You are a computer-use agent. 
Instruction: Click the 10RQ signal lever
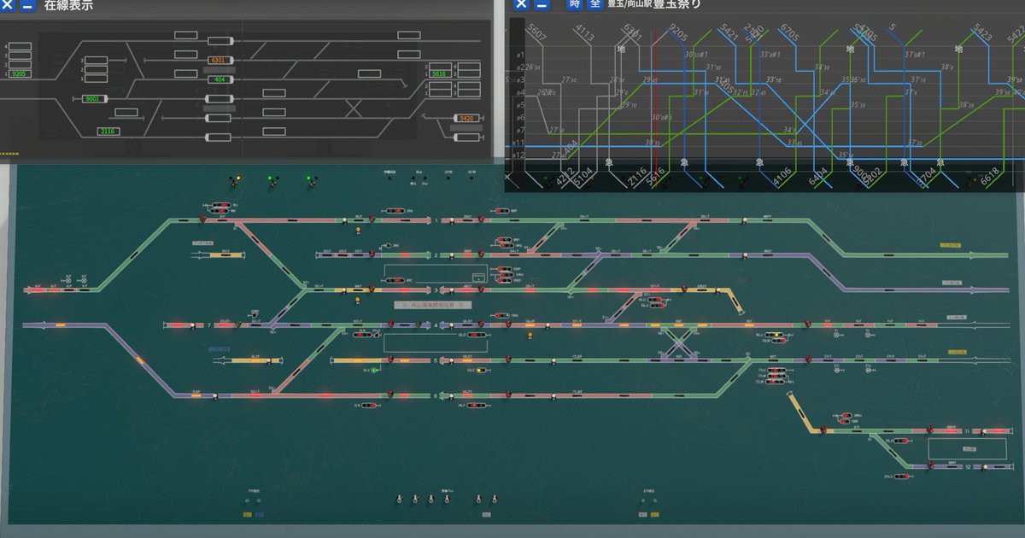(x=505, y=274)
